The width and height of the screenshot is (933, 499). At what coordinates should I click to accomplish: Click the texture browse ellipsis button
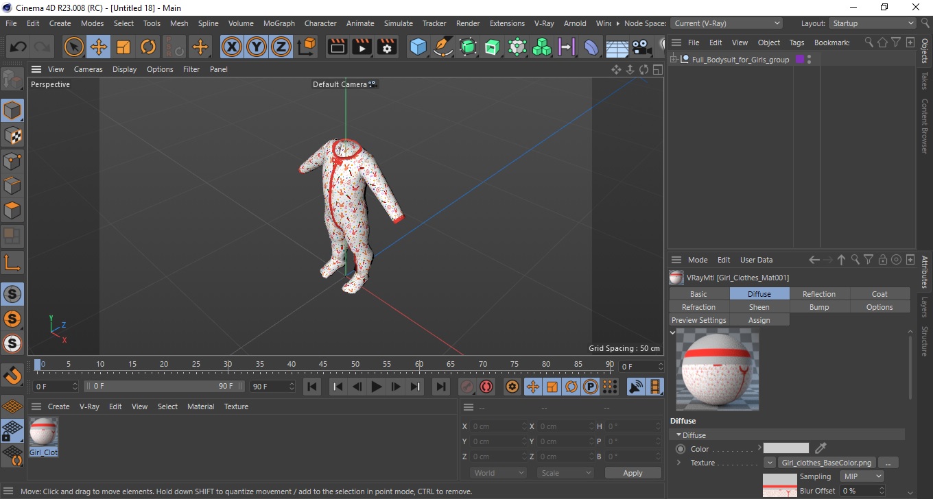(888, 463)
